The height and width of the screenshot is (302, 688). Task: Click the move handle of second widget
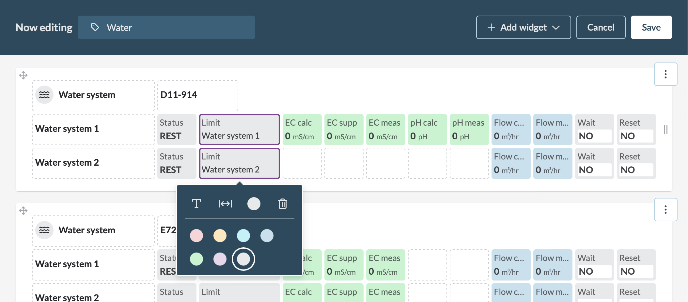[x=23, y=211]
